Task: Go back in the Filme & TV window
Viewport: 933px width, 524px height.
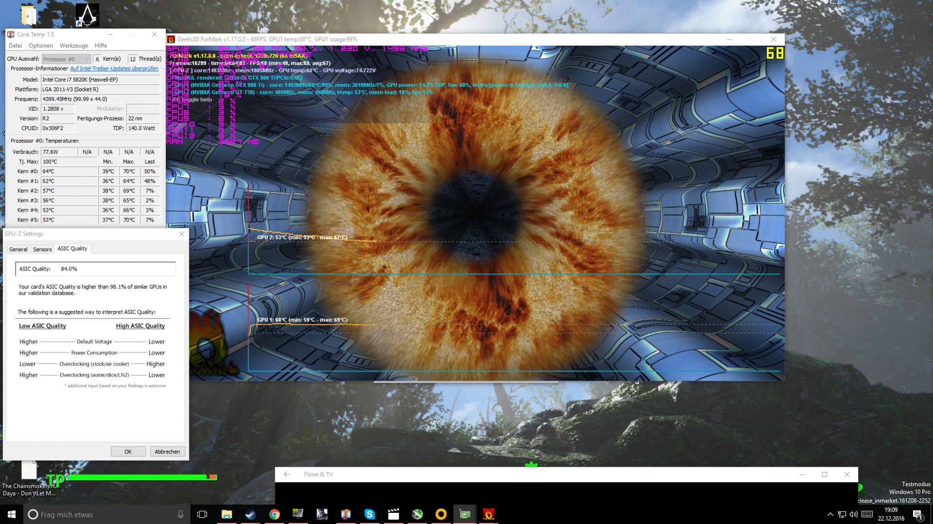Action: point(287,474)
